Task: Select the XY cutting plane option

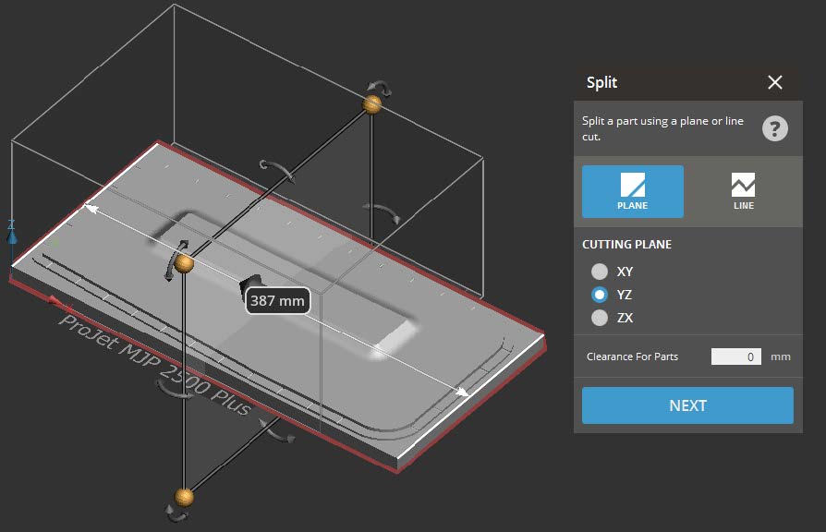Action: (x=600, y=272)
